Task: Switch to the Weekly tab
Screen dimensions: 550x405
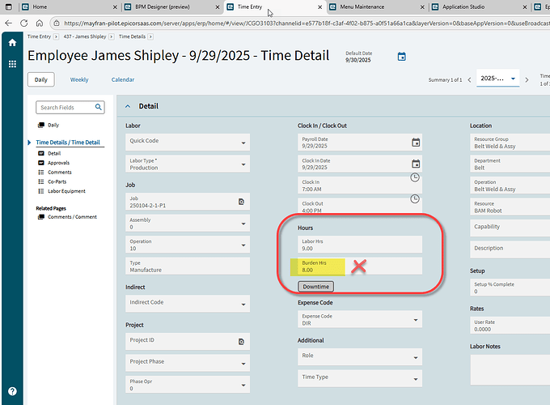Action: (79, 79)
